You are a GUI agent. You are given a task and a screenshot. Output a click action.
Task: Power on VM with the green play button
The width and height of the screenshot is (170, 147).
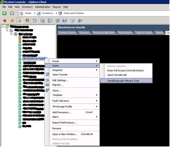tap(20, 21)
